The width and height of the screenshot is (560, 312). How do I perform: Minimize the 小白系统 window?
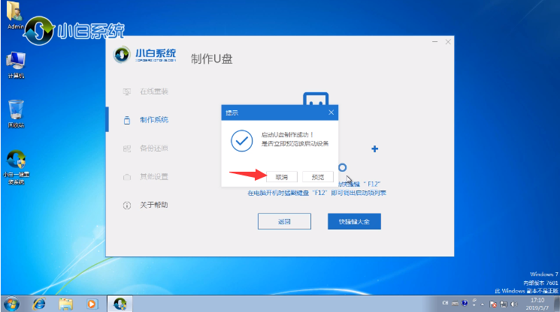pos(434,42)
